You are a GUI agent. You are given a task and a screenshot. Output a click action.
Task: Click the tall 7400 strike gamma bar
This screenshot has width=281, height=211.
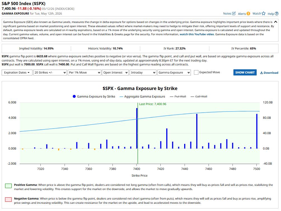[137, 128]
